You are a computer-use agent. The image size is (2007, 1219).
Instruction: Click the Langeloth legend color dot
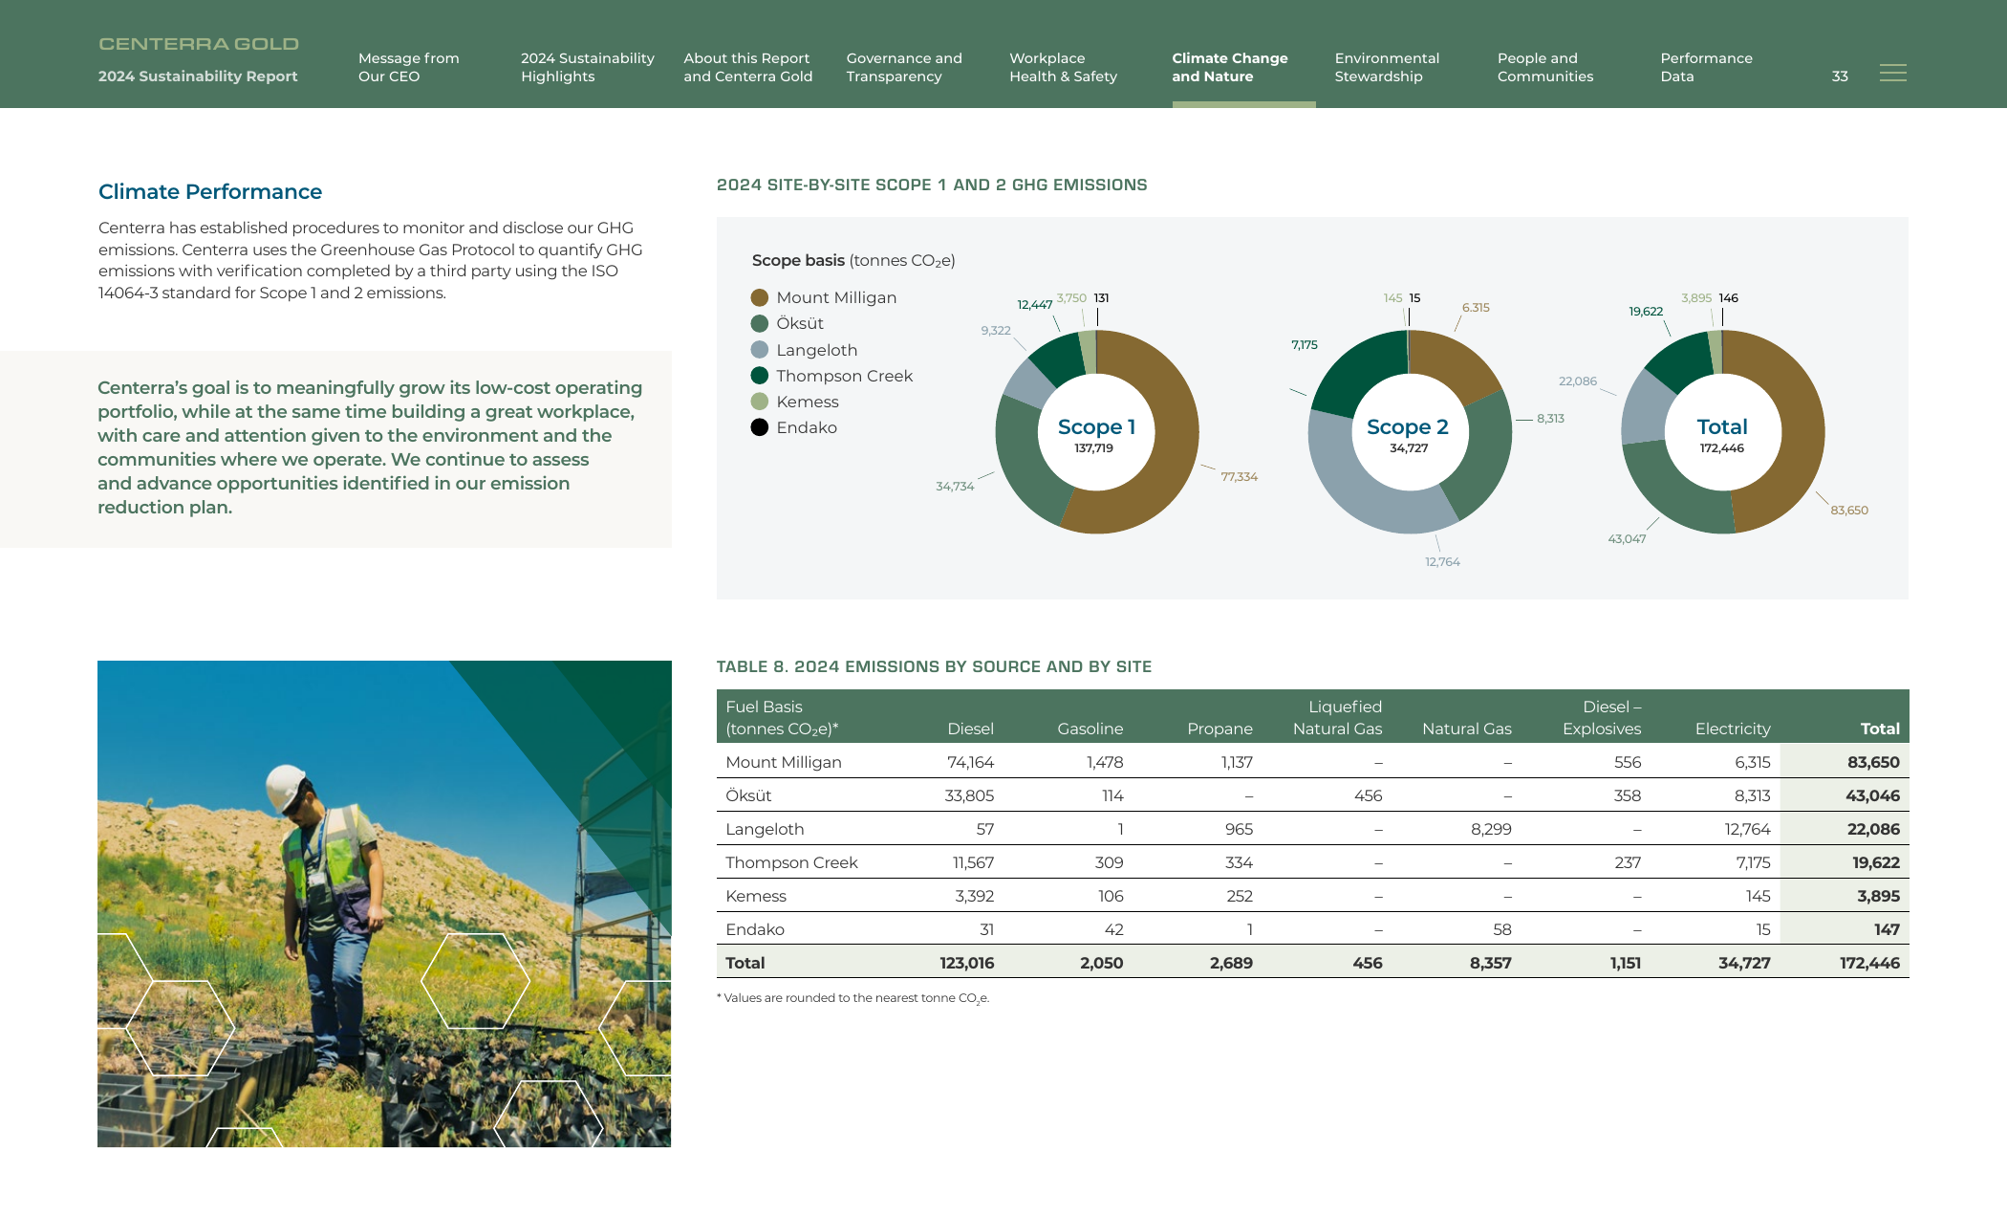[x=760, y=350]
